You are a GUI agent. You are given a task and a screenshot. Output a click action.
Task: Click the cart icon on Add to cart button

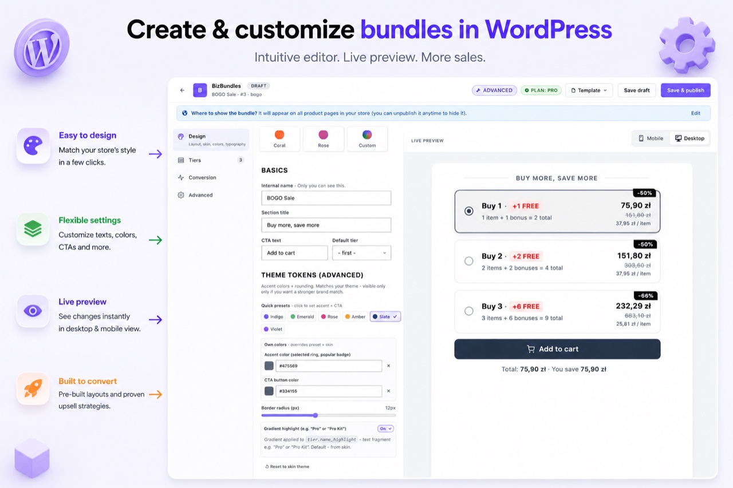[531, 349]
